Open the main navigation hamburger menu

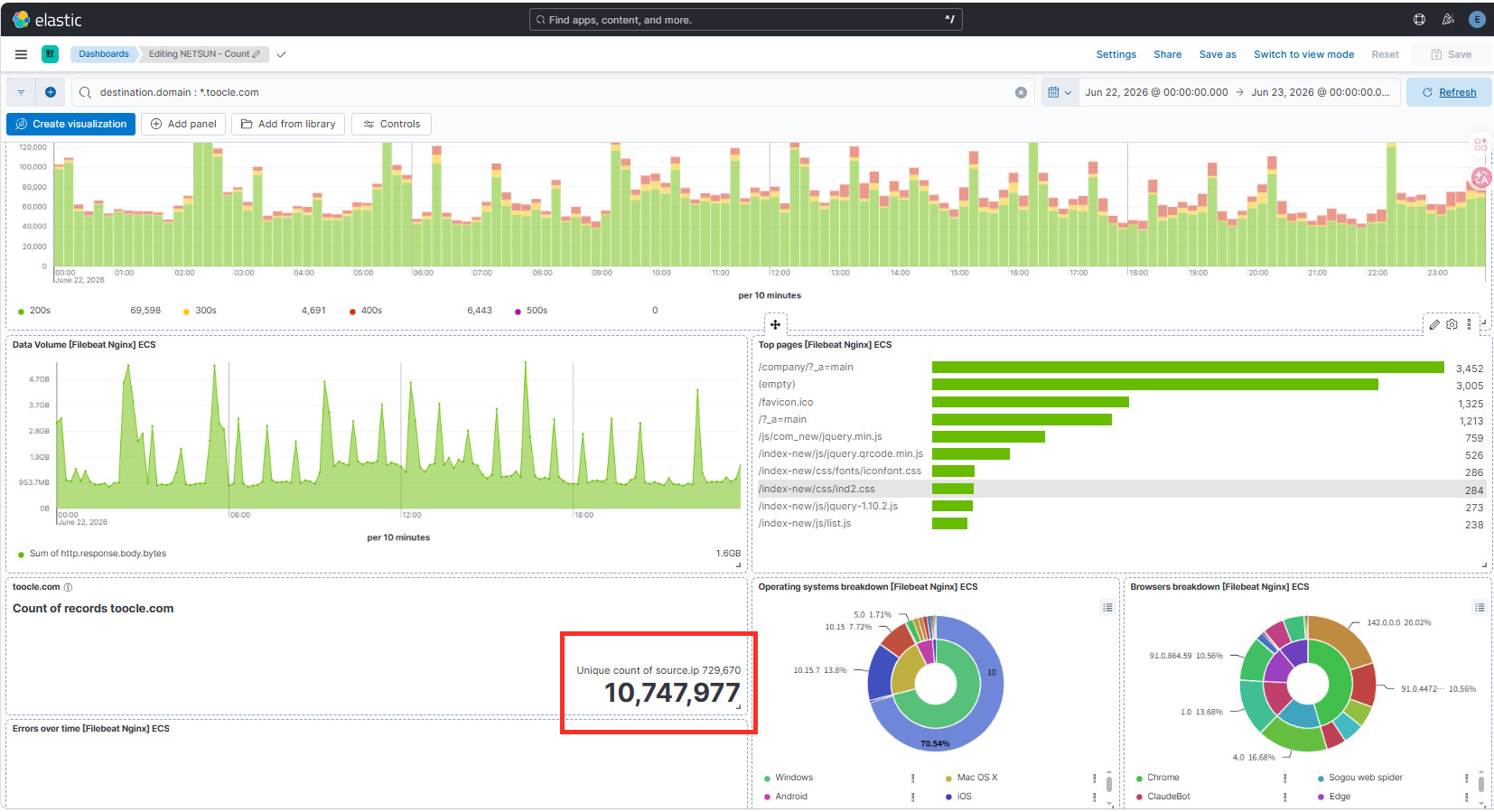point(21,54)
